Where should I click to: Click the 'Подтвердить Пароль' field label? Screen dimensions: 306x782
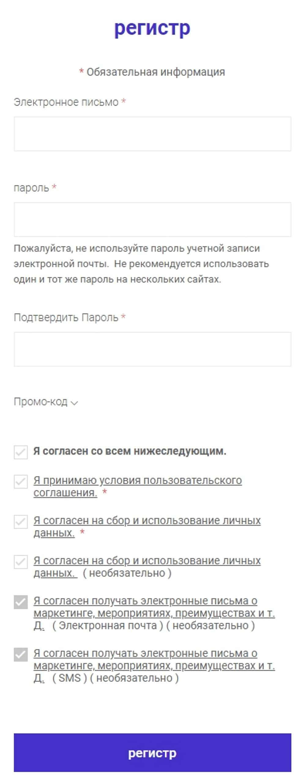pos(66,317)
